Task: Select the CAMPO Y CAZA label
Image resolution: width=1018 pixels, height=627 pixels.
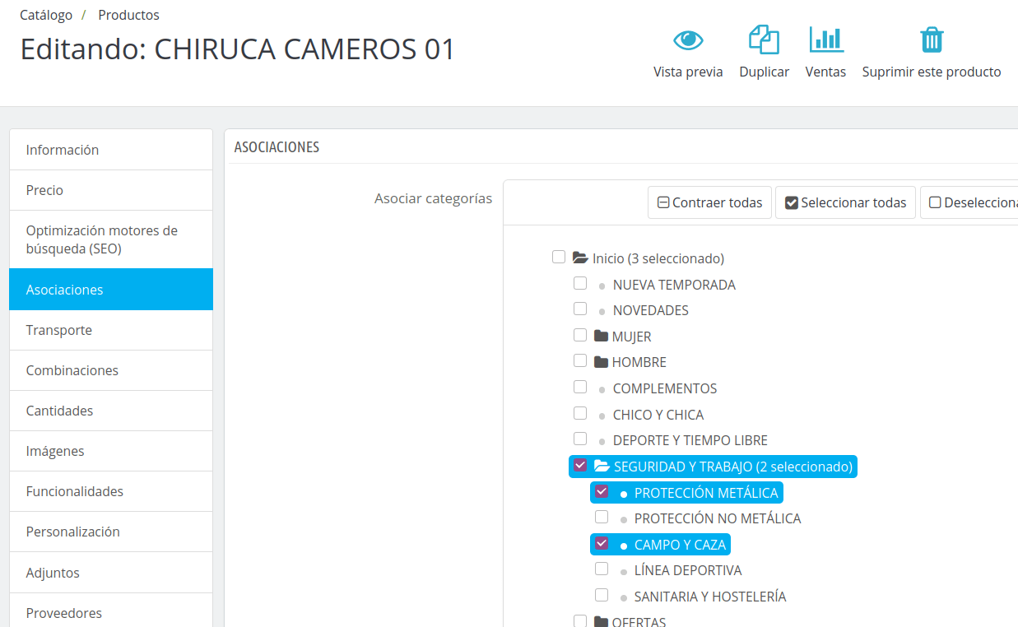Action: (x=681, y=545)
